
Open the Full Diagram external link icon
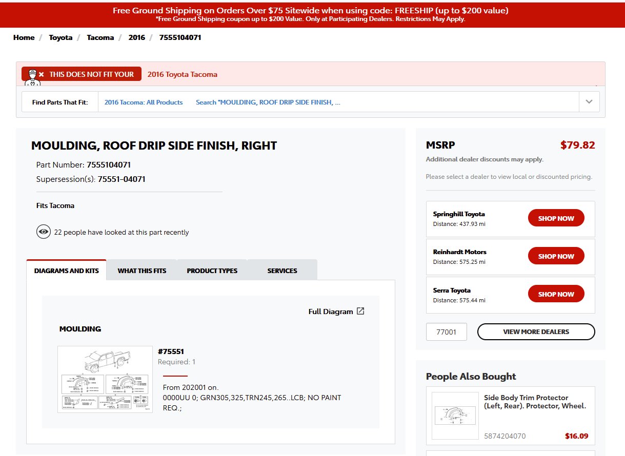coord(360,311)
